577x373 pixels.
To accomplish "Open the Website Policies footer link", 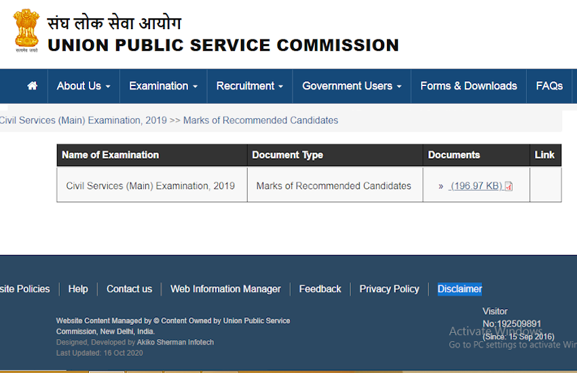I will pyautogui.click(x=24, y=289).
